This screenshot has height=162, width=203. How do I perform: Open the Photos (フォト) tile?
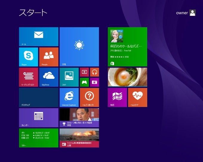[x=69, y=77]
